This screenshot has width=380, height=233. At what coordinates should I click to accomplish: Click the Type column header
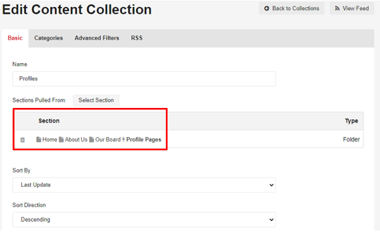tap(351, 121)
